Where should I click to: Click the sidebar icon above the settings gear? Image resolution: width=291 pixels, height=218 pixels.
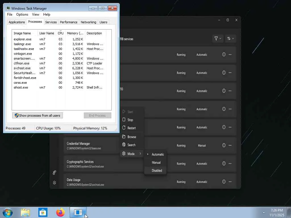tap(54, 172)
